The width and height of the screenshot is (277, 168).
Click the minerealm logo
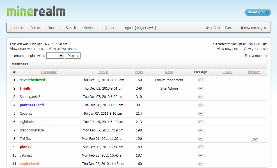36,12
